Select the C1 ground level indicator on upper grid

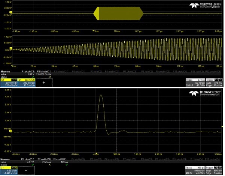click(1, 13)
